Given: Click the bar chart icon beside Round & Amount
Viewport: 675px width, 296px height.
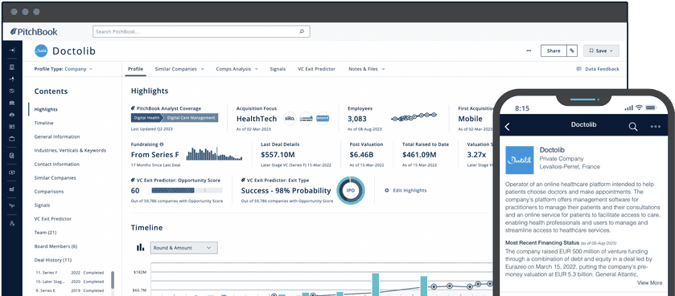Looking at the screenshot, I should (140, 248).
